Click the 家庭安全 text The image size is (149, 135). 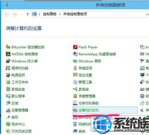point(18,89)
